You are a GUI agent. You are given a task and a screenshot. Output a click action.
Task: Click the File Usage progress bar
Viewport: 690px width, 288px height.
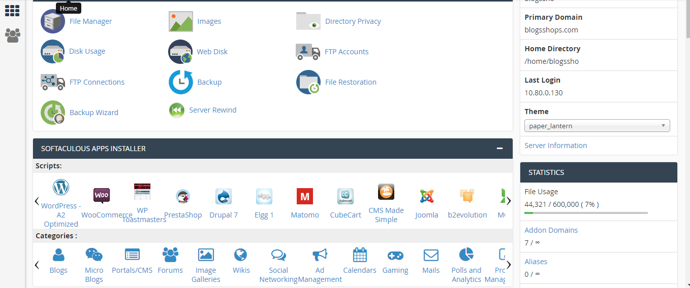586,213
